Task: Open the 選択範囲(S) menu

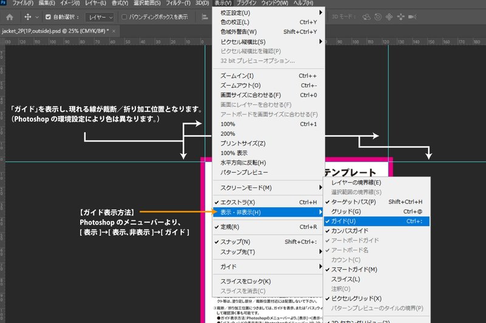Action: 147,3
